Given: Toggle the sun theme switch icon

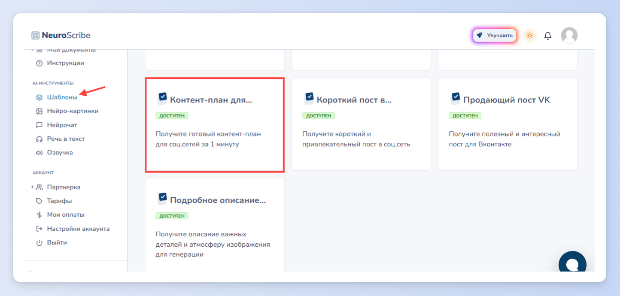Looking at the screenshot, I should pyautogui.click(x=530, y=36).
